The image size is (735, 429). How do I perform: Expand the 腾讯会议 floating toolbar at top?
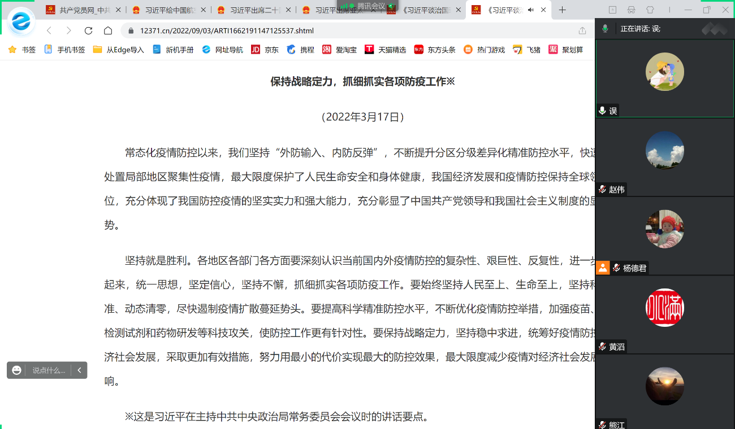(x=370, y=6)
